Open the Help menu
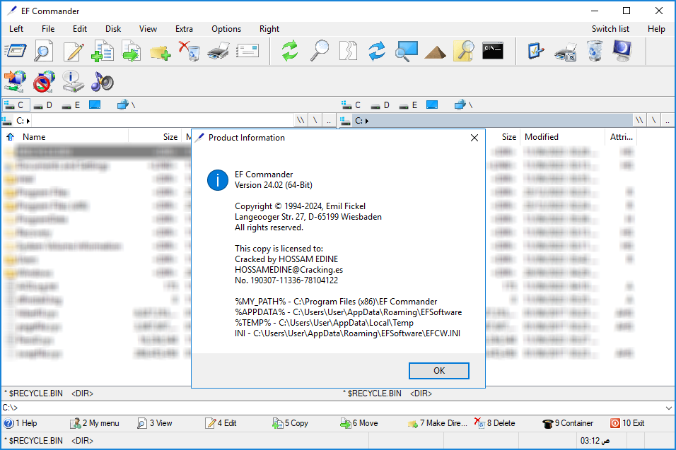676x450 pixels. pos(656,29)
